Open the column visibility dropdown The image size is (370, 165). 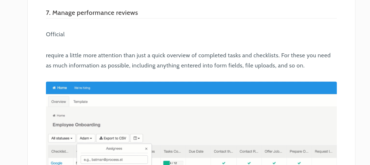tap(137, 138)
